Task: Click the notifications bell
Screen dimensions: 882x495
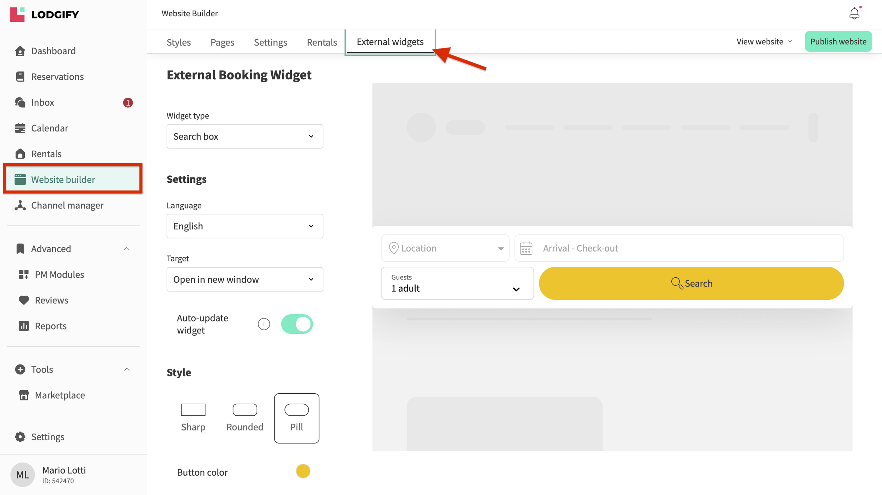Action: click(854, 13)
